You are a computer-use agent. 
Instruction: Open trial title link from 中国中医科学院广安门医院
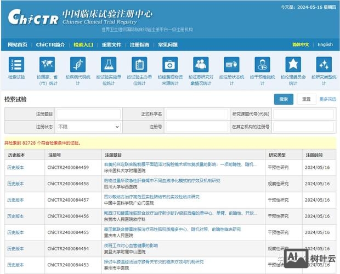tap(151, 197)
